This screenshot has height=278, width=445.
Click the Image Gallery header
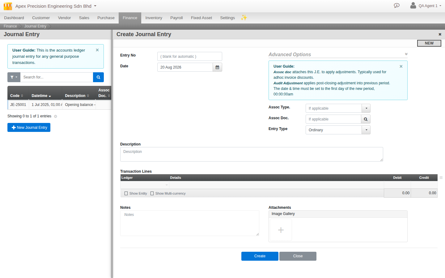coord(338,214)
